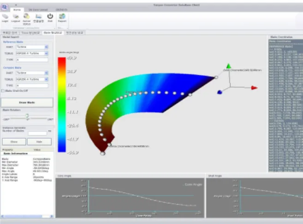The image size is (303, 224).
Task: Click the Blade Coordinates text list panel
Action: (x=286, y=105)
